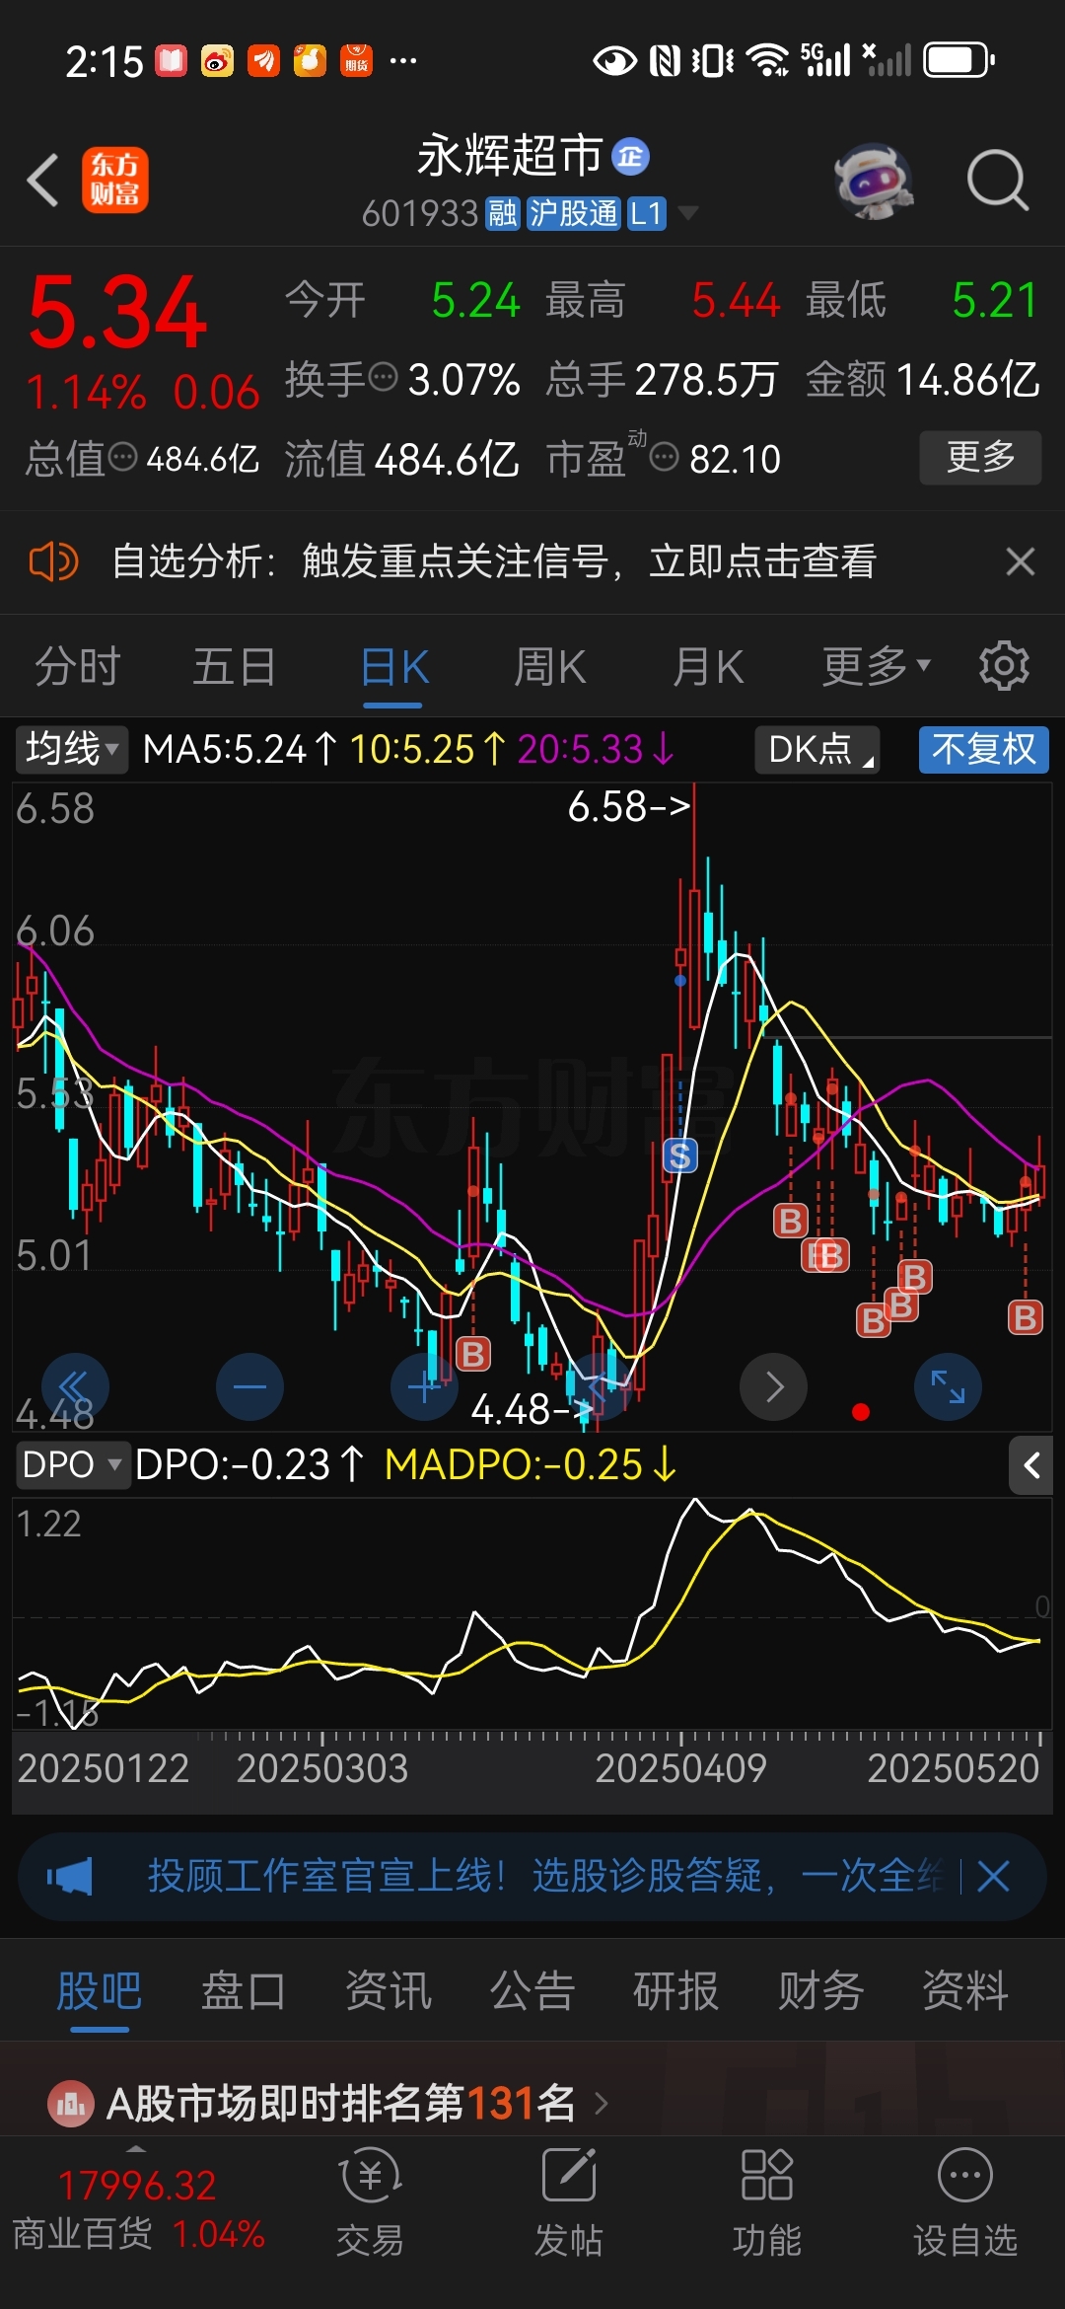
Task: Open the 均线 indicator dropdown
Action: click(71, 750)
